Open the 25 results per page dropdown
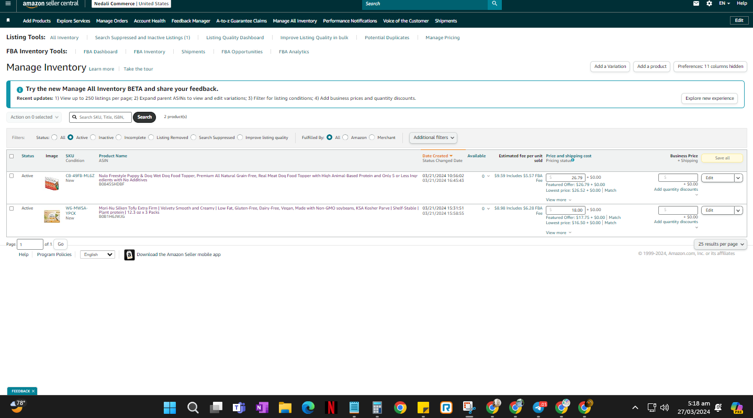Screen dimensions: 753x418 pos(721,244)
